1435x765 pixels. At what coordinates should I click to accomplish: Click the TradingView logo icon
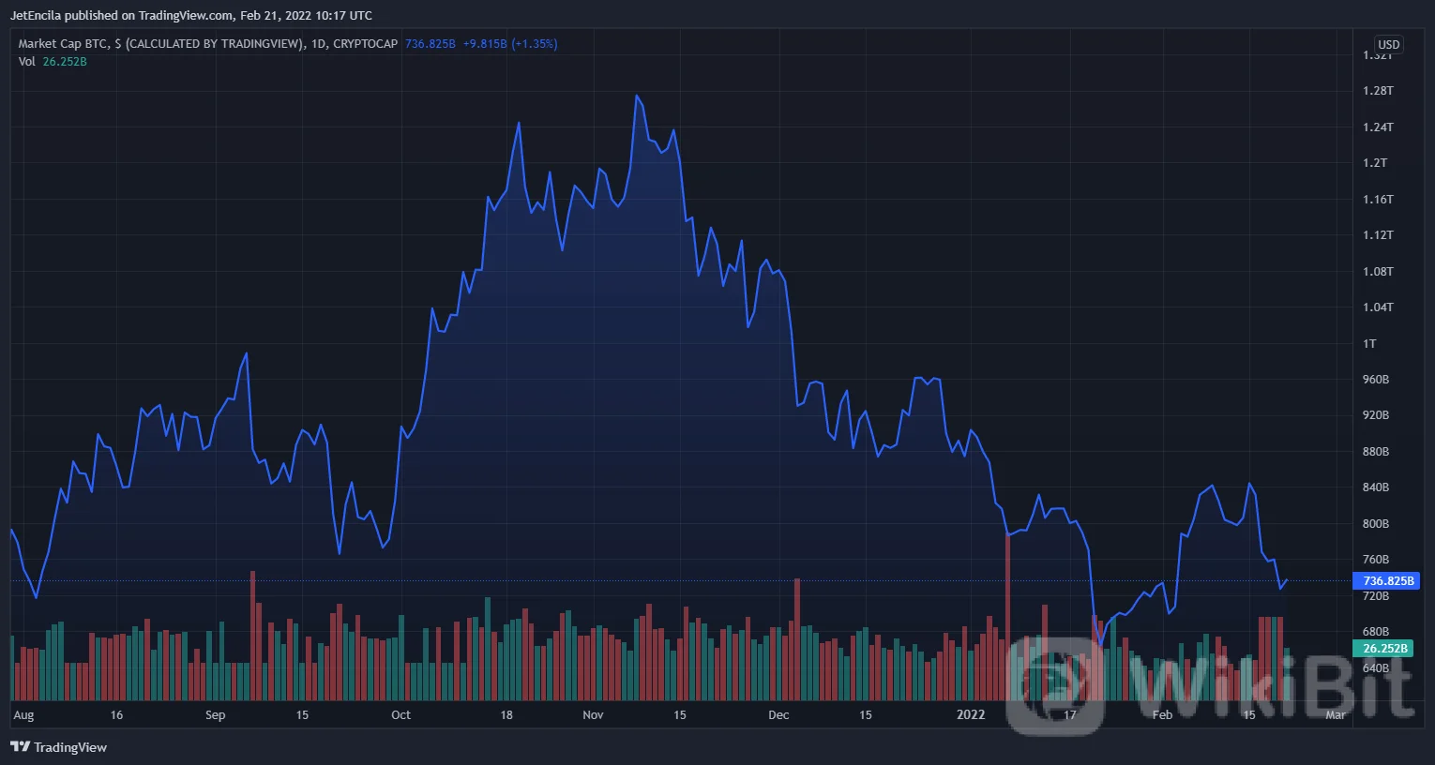(x=19, y=747)
